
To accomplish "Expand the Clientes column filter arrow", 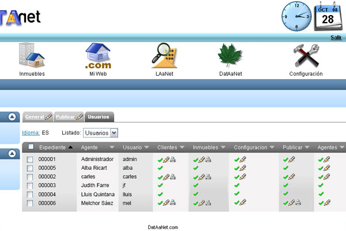I will [182, 147].
